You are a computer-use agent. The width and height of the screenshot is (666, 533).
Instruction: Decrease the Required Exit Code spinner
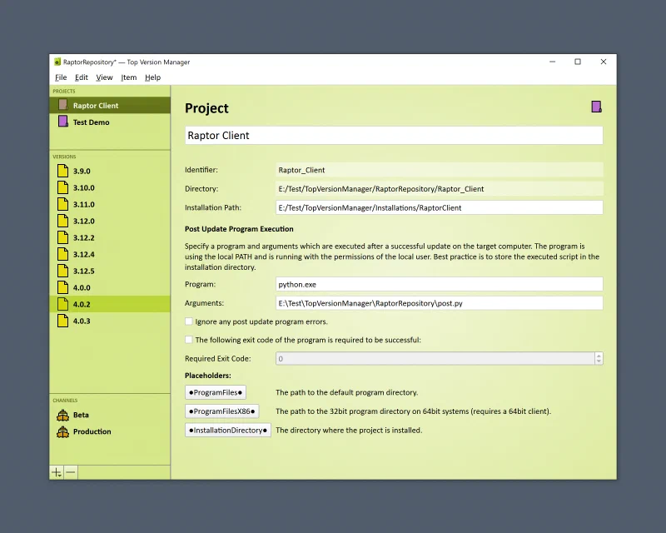[599, 361]
